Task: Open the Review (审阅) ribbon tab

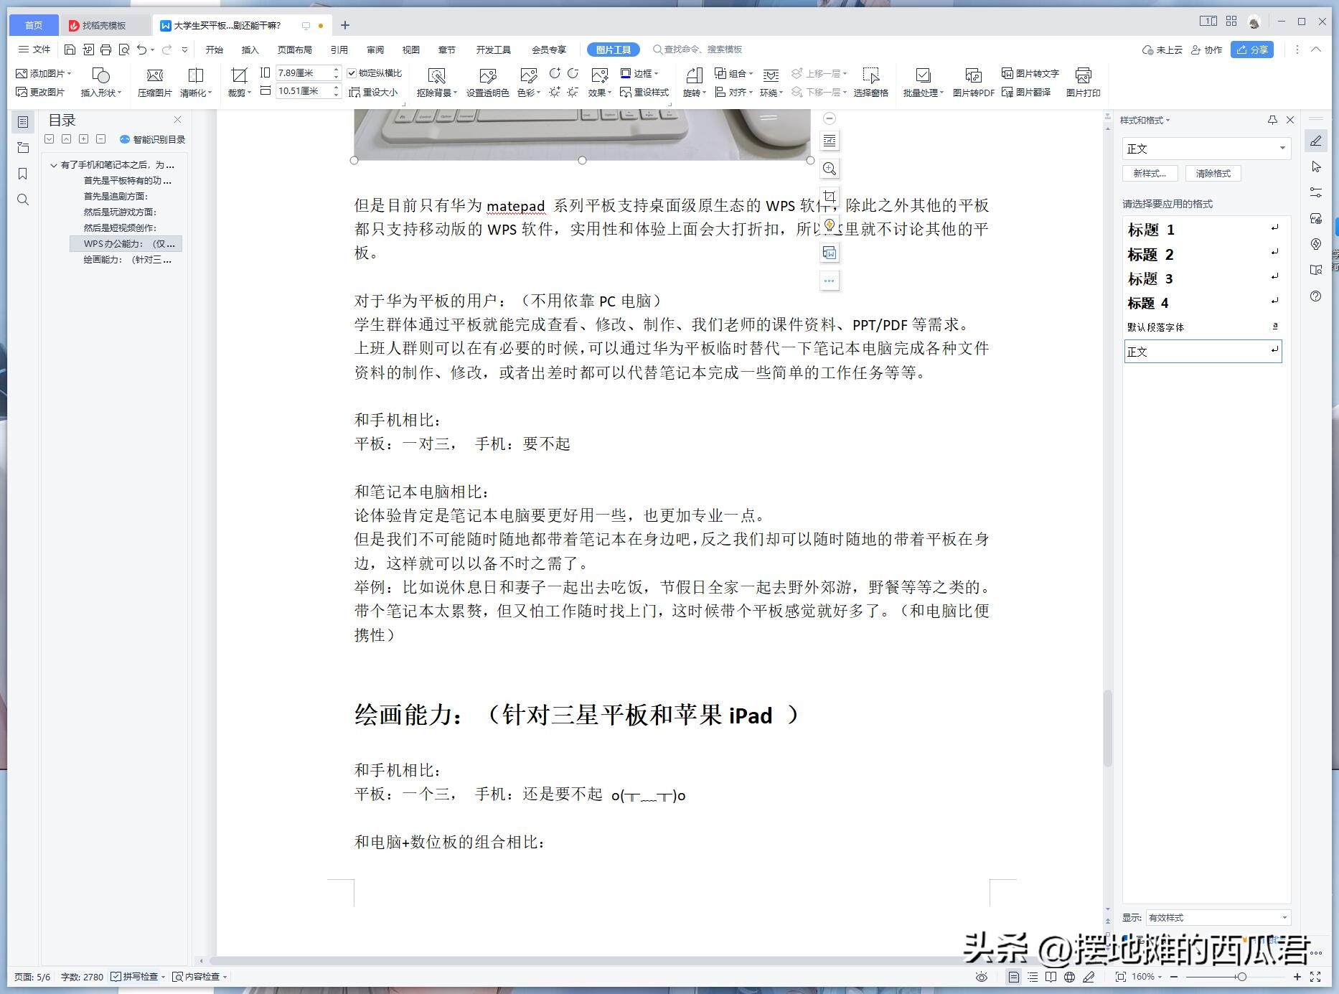Action: point(375,50)
